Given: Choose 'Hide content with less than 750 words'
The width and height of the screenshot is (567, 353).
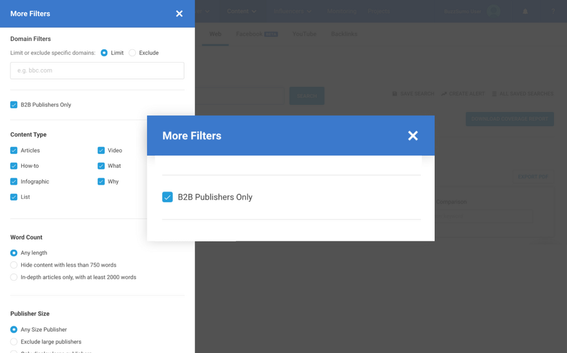Looking at the screenshot, I should 14,265.
